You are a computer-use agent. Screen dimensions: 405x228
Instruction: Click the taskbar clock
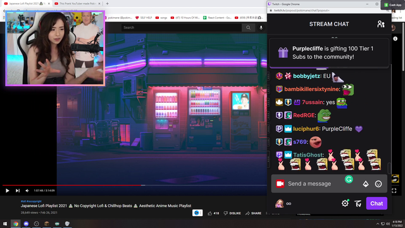coord(397,224)
